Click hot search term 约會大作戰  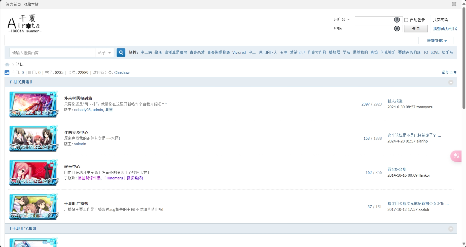pyautogui.click(x=317, y=52)
